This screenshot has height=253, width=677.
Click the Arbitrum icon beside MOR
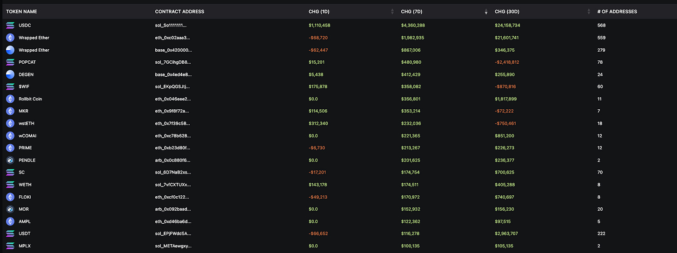[10, 209]
